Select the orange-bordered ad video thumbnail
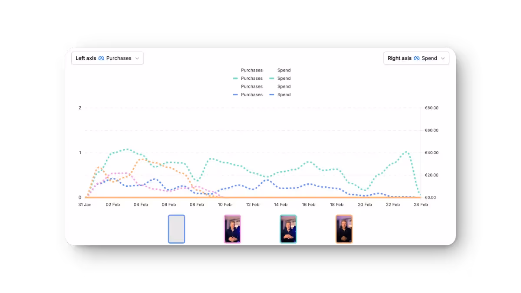 [x=344, y=229]
